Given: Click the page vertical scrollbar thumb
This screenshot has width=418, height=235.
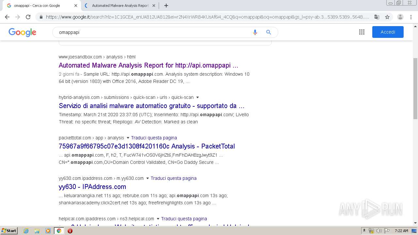Looking at the screenshot, I should [415, 88].
